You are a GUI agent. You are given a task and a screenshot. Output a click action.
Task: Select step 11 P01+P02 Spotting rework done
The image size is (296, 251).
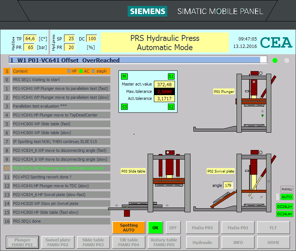[61, 177]
